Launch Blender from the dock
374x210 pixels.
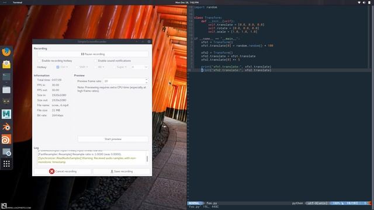[x=6, y=127]
